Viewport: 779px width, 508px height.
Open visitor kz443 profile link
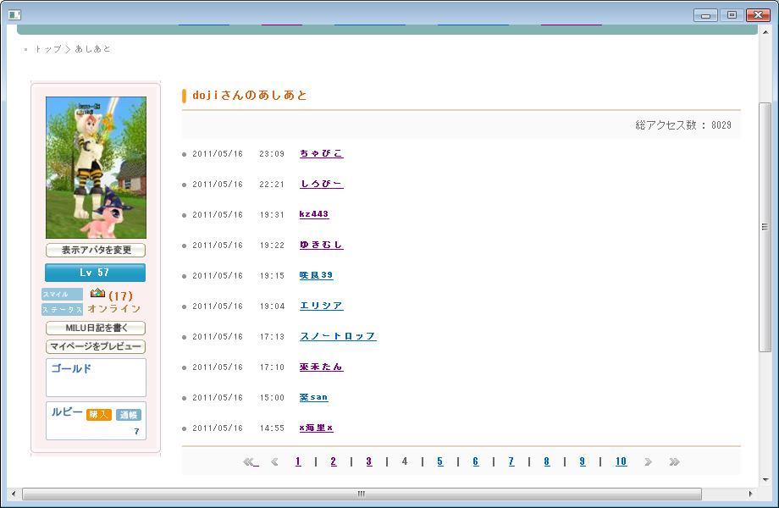tap(313, 215)
